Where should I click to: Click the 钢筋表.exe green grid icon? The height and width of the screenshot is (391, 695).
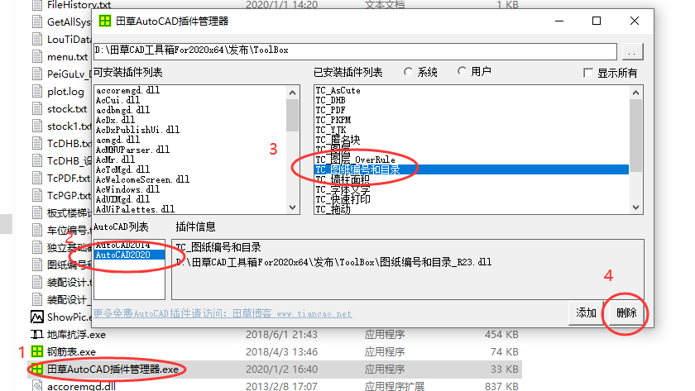click(x=37, y=351)
